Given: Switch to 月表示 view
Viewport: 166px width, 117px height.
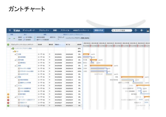Looking at the screenshot, I should [x=20, y=40].
